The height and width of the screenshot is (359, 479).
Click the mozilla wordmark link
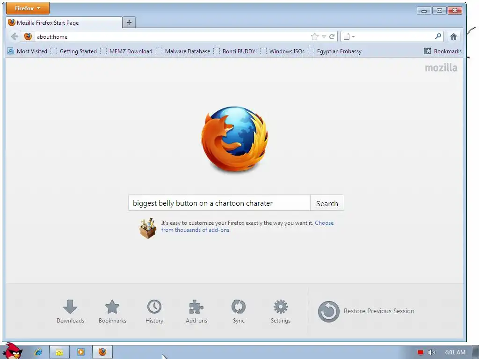tap(441, 68)
